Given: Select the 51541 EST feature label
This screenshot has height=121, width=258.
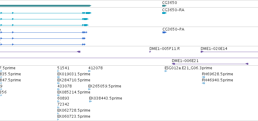Looking at the screenshot, I should pos(63,68).
